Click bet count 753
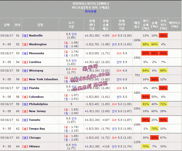Image resolution: width=182 pixels, height=151 pixels. (137, 75)
